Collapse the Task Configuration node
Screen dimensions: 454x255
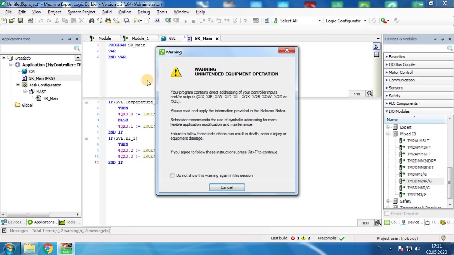coord(18,85)
